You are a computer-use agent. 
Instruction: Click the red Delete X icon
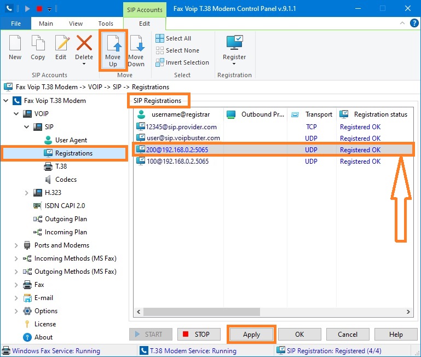coord(84,43)
